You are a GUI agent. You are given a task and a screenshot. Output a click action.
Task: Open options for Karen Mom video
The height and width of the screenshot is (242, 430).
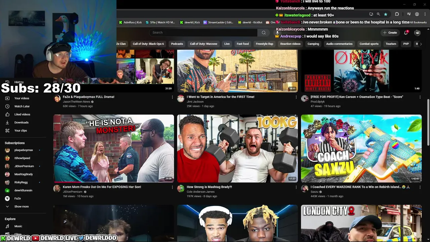click(172, 187)
